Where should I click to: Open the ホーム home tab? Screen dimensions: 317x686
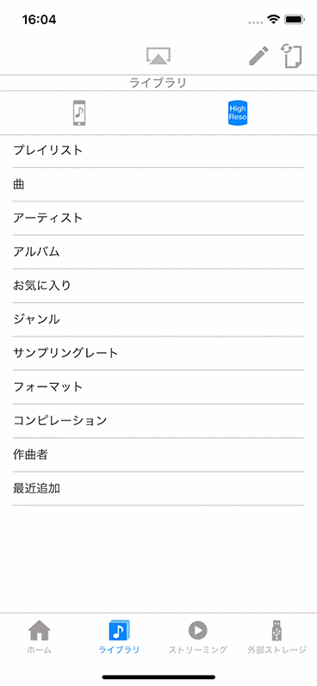click(40, 637)
